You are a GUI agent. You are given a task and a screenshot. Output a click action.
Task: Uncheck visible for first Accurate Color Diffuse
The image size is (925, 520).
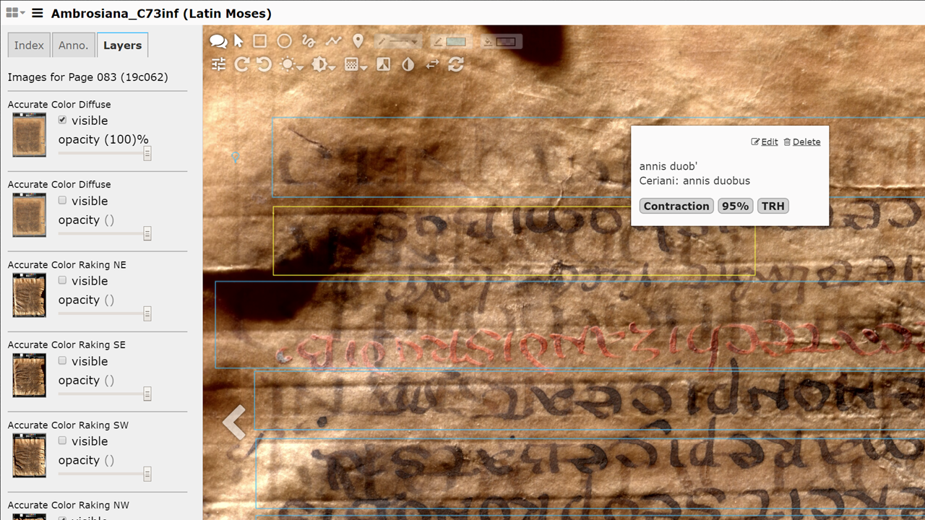click(x=62, y=120)
